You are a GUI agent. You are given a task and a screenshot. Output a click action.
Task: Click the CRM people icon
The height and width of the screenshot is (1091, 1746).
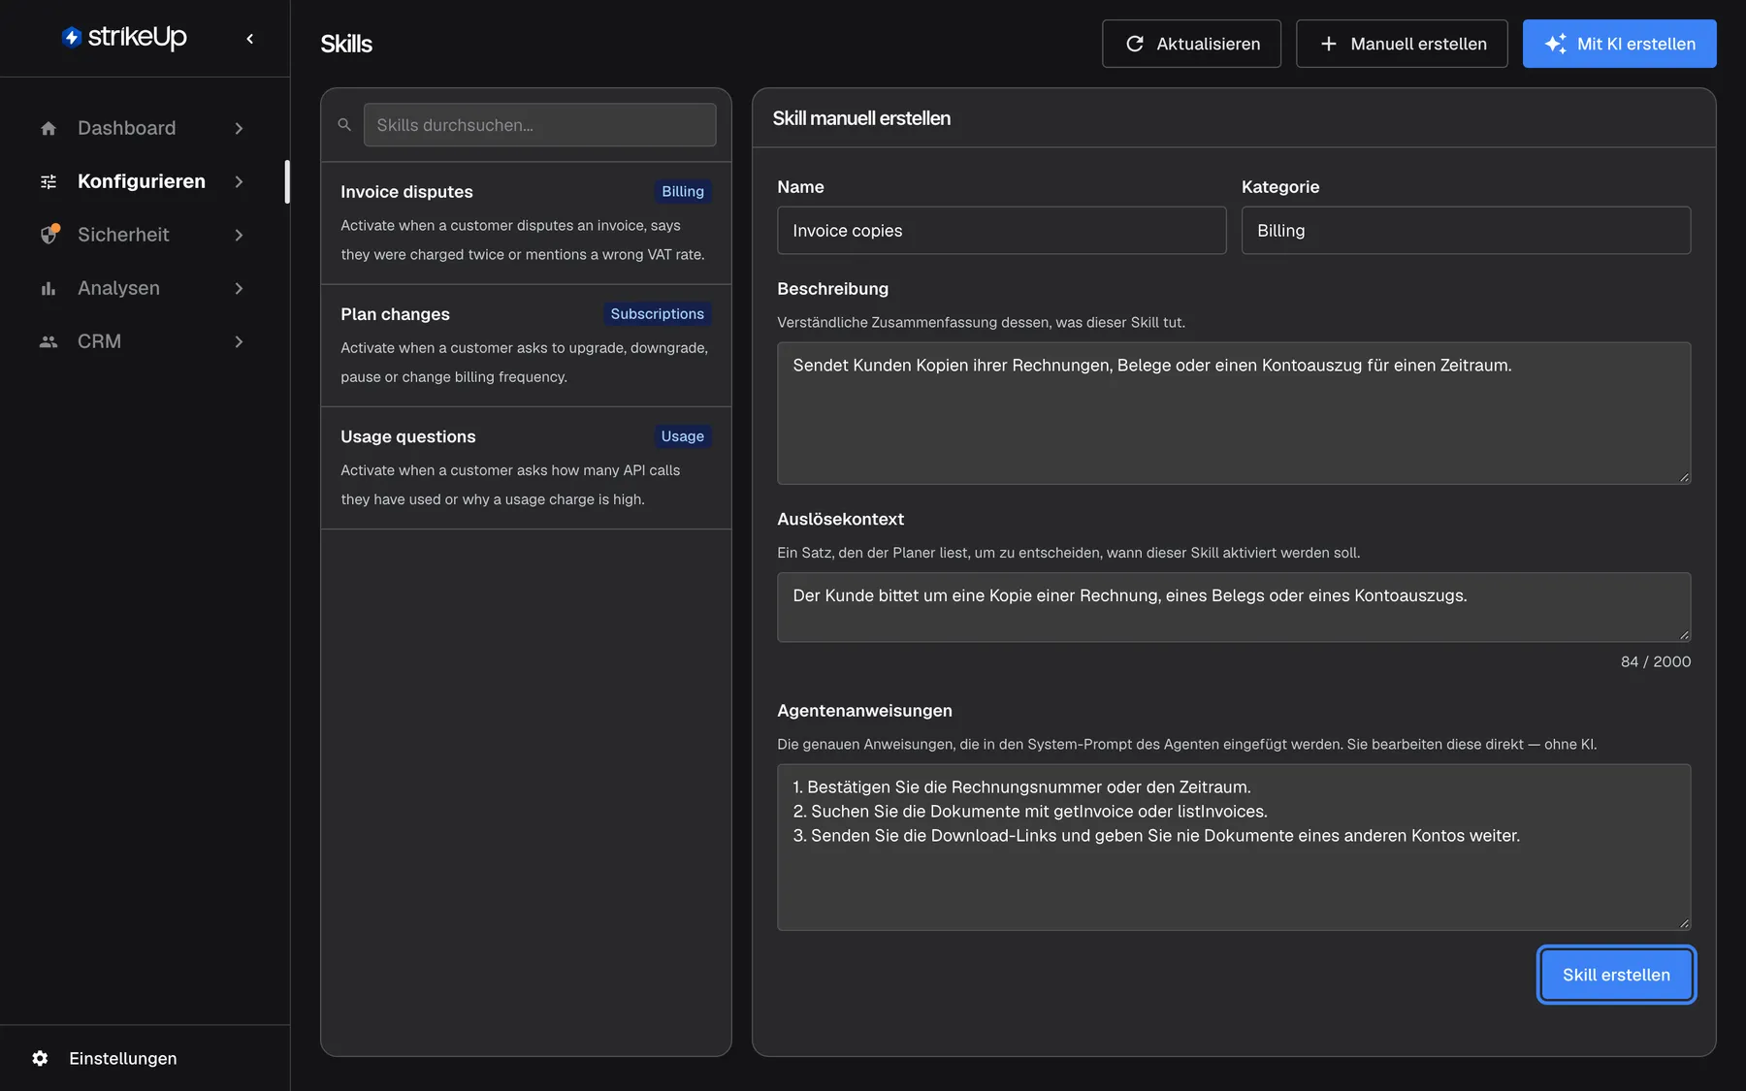tap(48, 341)
